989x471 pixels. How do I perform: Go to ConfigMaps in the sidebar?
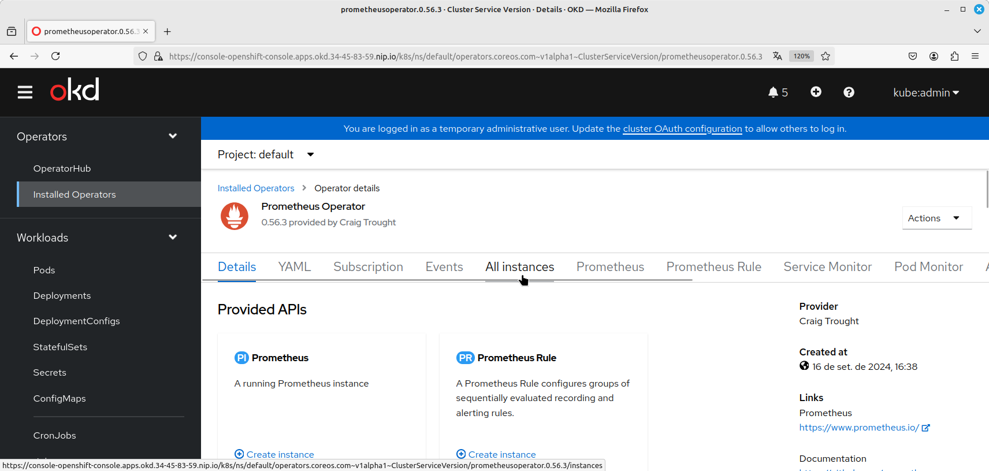point(60,399)
